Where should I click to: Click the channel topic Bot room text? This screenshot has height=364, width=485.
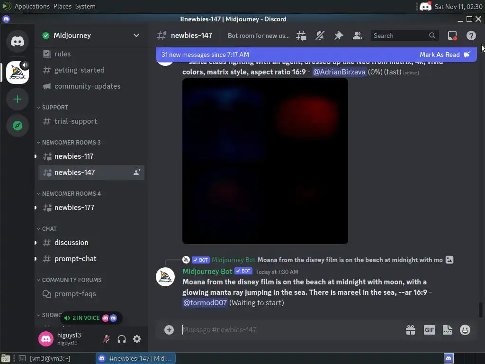click(259, 36)
